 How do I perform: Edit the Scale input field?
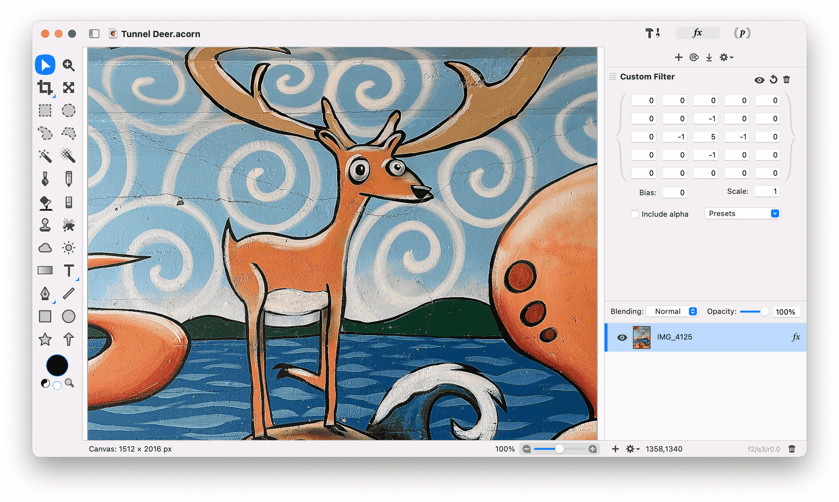coord(767,192)
